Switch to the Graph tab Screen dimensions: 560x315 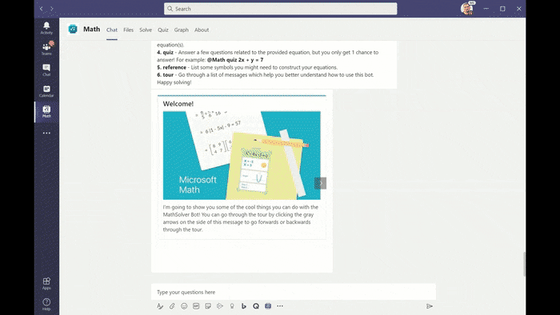coord(182,30)
